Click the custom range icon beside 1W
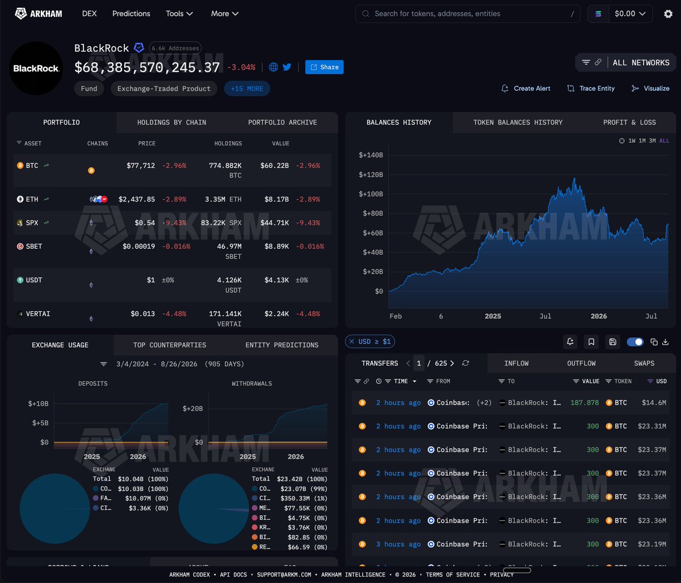Screen dimensions: 681x583 tap(622, 141)
